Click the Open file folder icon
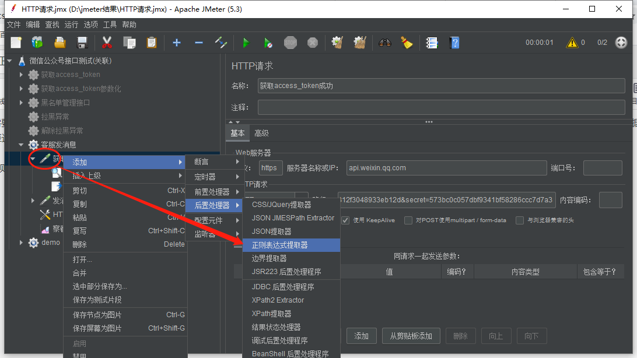Screen dimensions: 637x358 tap(60, 43)
